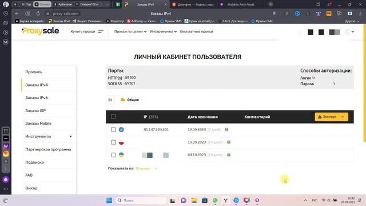Viewport: 366px width, 206px height.
Task: Select 'Заказы IPv4' sidebar item
Action: pyautogui.click(x=37, y=85)
